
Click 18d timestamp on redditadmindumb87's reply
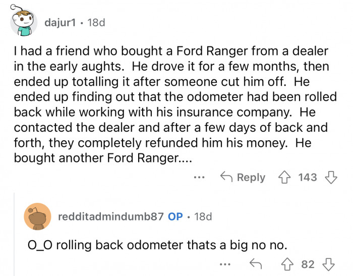203,216
